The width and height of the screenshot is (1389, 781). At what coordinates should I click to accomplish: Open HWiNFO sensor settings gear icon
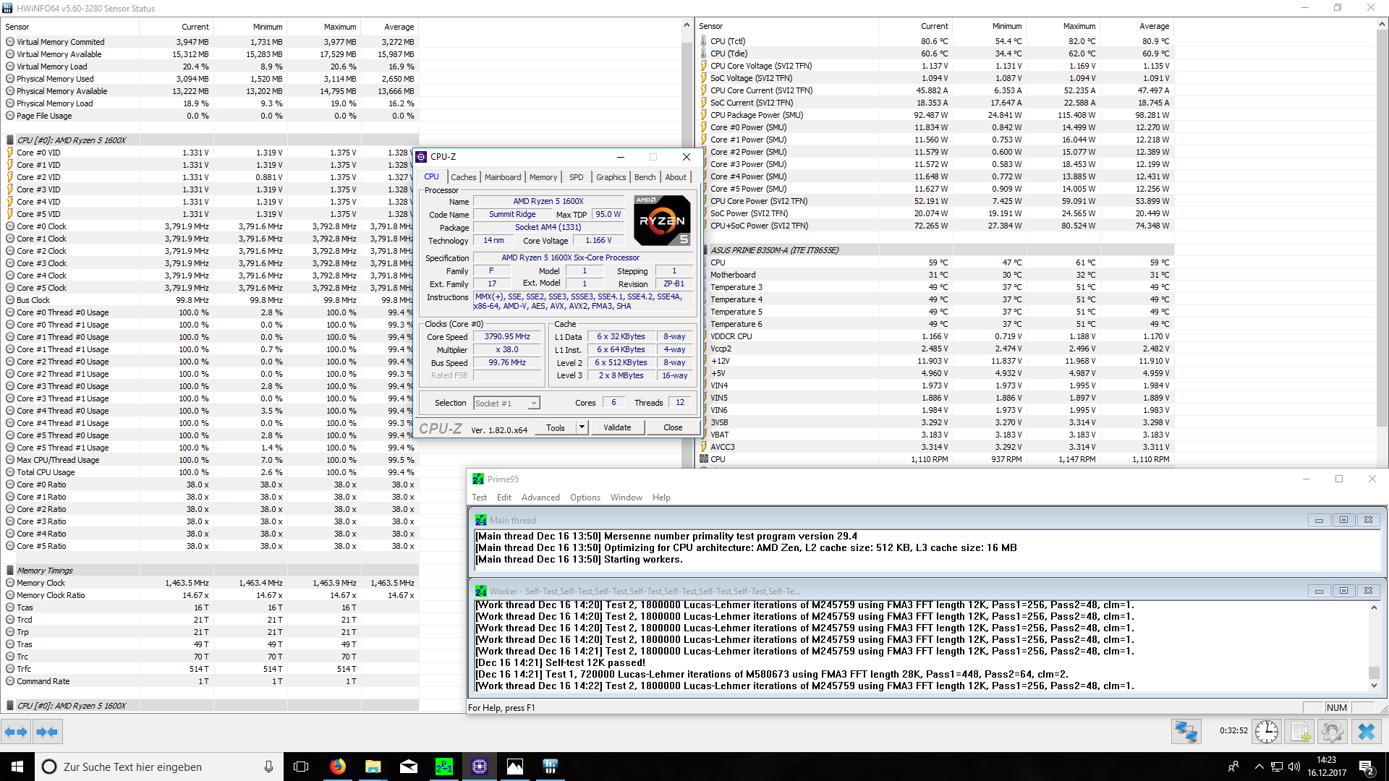[1332, 732]
